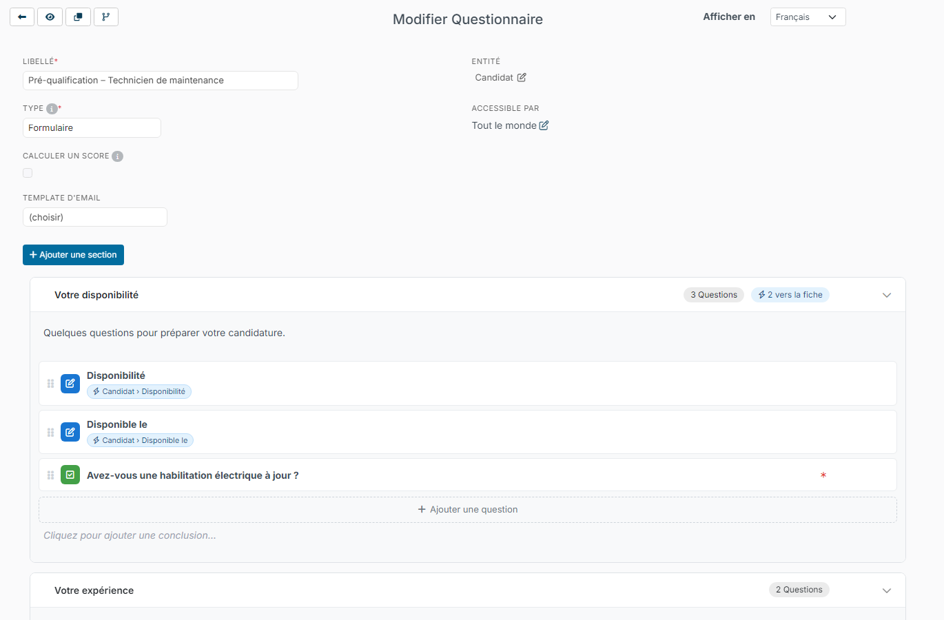Open the Template d'email dropdown
Viewport: 944px width, 620px height.
coord(95,217)
